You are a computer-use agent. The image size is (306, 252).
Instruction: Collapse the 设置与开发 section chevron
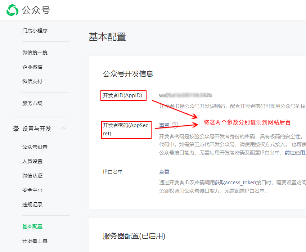[x=63, y=129]
